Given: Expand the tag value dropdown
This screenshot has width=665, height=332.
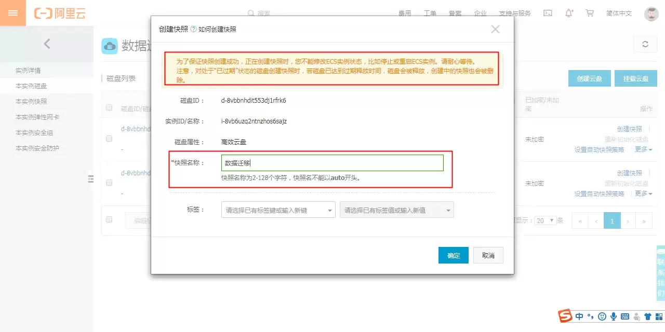Looking at the screenshot, I should coord(397,210).
